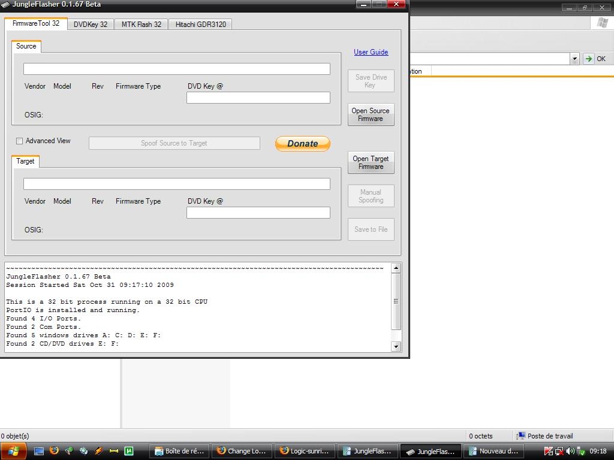Click the Target firmware path field
This screenshot has width=614, height=460.
[x=177, y=184]
